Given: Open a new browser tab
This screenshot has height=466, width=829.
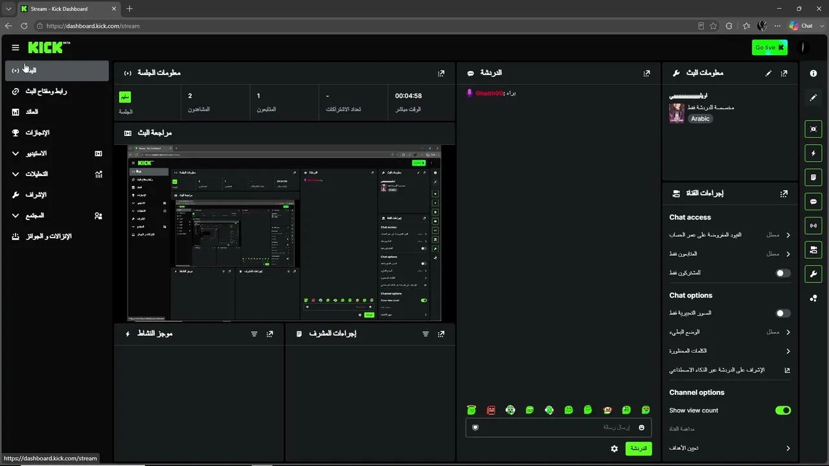Looking at the screenshot, I should [130, 8].
